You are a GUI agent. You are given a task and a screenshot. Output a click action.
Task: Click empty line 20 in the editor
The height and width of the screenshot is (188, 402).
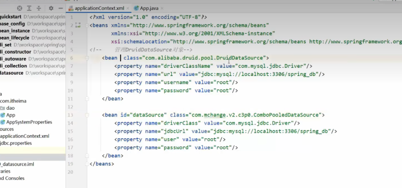coord(196,172)
